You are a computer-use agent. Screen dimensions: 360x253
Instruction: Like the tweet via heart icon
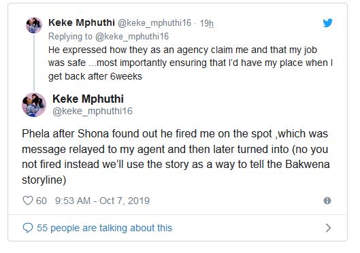tap(28, 201)
